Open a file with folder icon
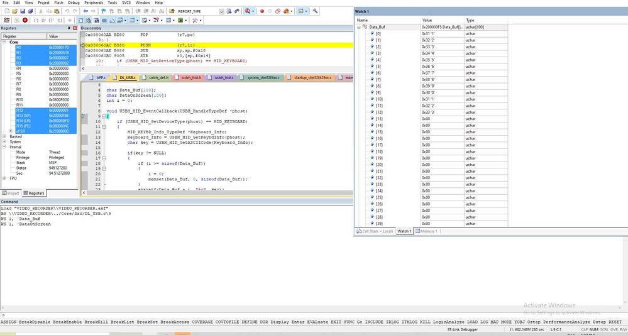This screenshot has width=628, height=335. tap(14, 11)
